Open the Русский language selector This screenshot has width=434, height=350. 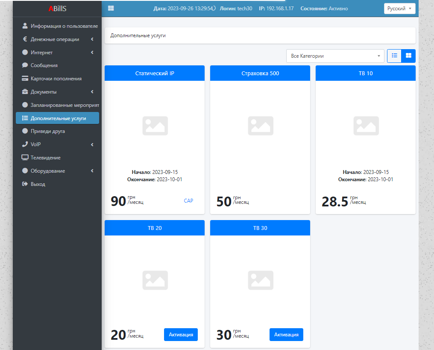[399, 9]
